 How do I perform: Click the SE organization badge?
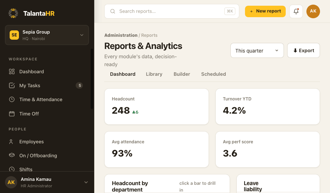coord(14,35)
